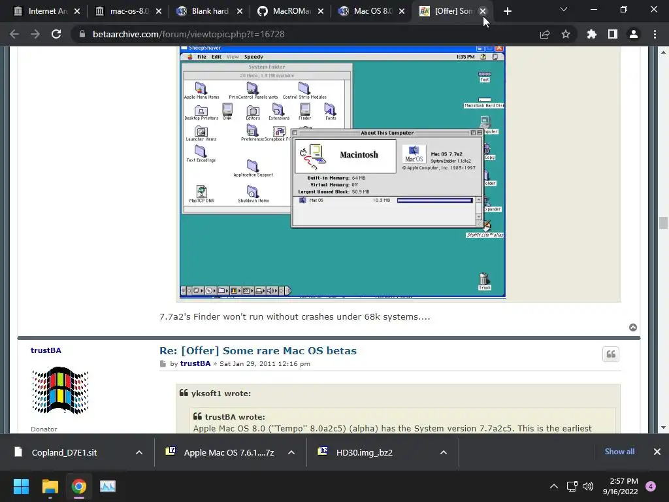Screen dimensions: 669x502
Task: Go forward to the next page
Action: pyautogui.click(x=35, y=34)
